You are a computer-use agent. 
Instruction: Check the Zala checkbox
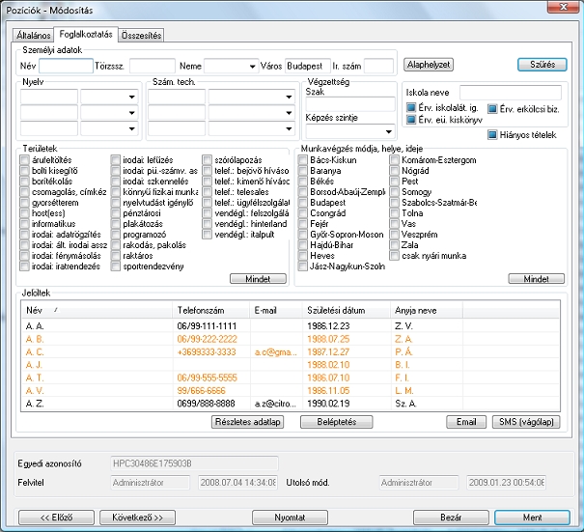pyautogui.click(x=395, y=245)
